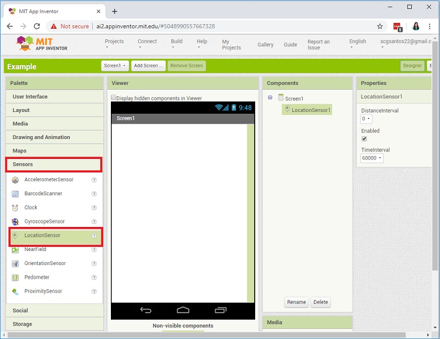Click the LocationSensor1 pin icon in Components
Image resolution: width=440 pixels, height=339 pixels.
tap(287, 109)
